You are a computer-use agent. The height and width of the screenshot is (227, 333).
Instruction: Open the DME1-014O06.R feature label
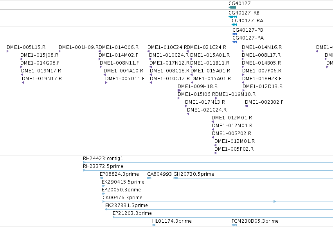(119, 47)
